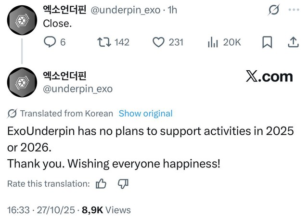
Task: Click the "Show original" link
Action: [145, 114]
